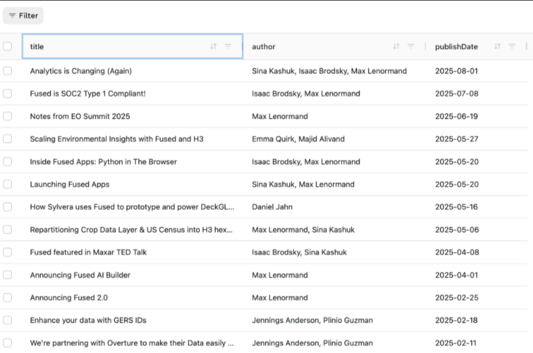Check the row 'Notes from EO Summit 2025'
Image resolution: width=533 pixels, height=353 pixels.
(x=7, y=116)
